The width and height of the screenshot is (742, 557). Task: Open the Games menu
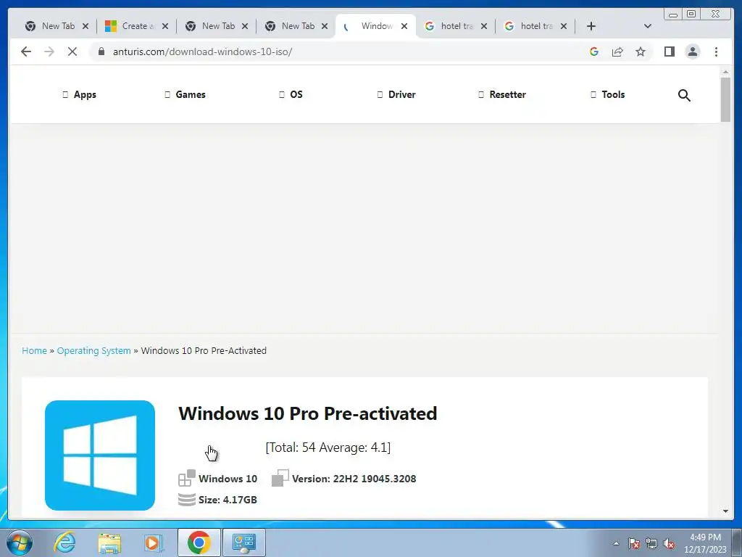point(185,95)
